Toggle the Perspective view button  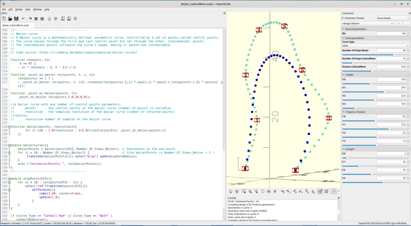320,191
